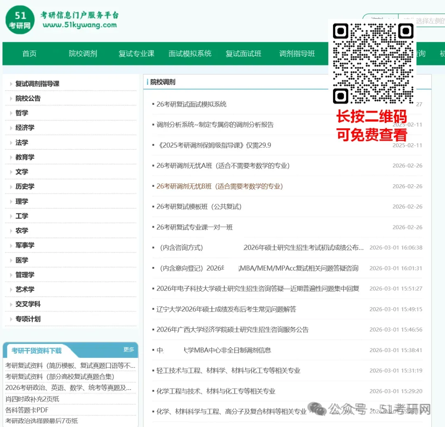Click 调剂指导班 navigation item

[297, 53]
